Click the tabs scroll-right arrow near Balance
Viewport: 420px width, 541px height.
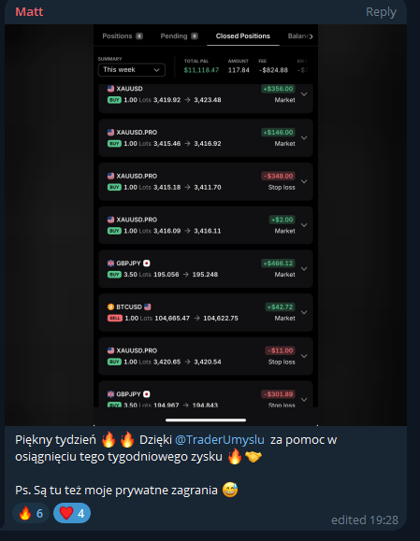[311, 36]
